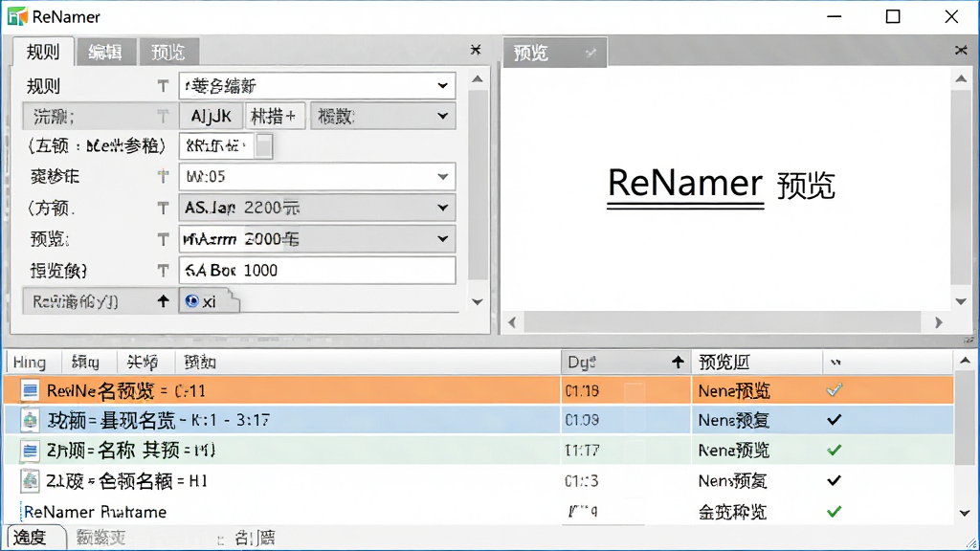Click file icon of blue row ending 3:17
The image size is (980, 551).
[x=30, y=421]
